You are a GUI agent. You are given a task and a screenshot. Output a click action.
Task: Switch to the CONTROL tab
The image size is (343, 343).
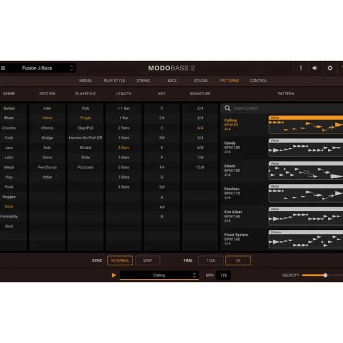258,81
